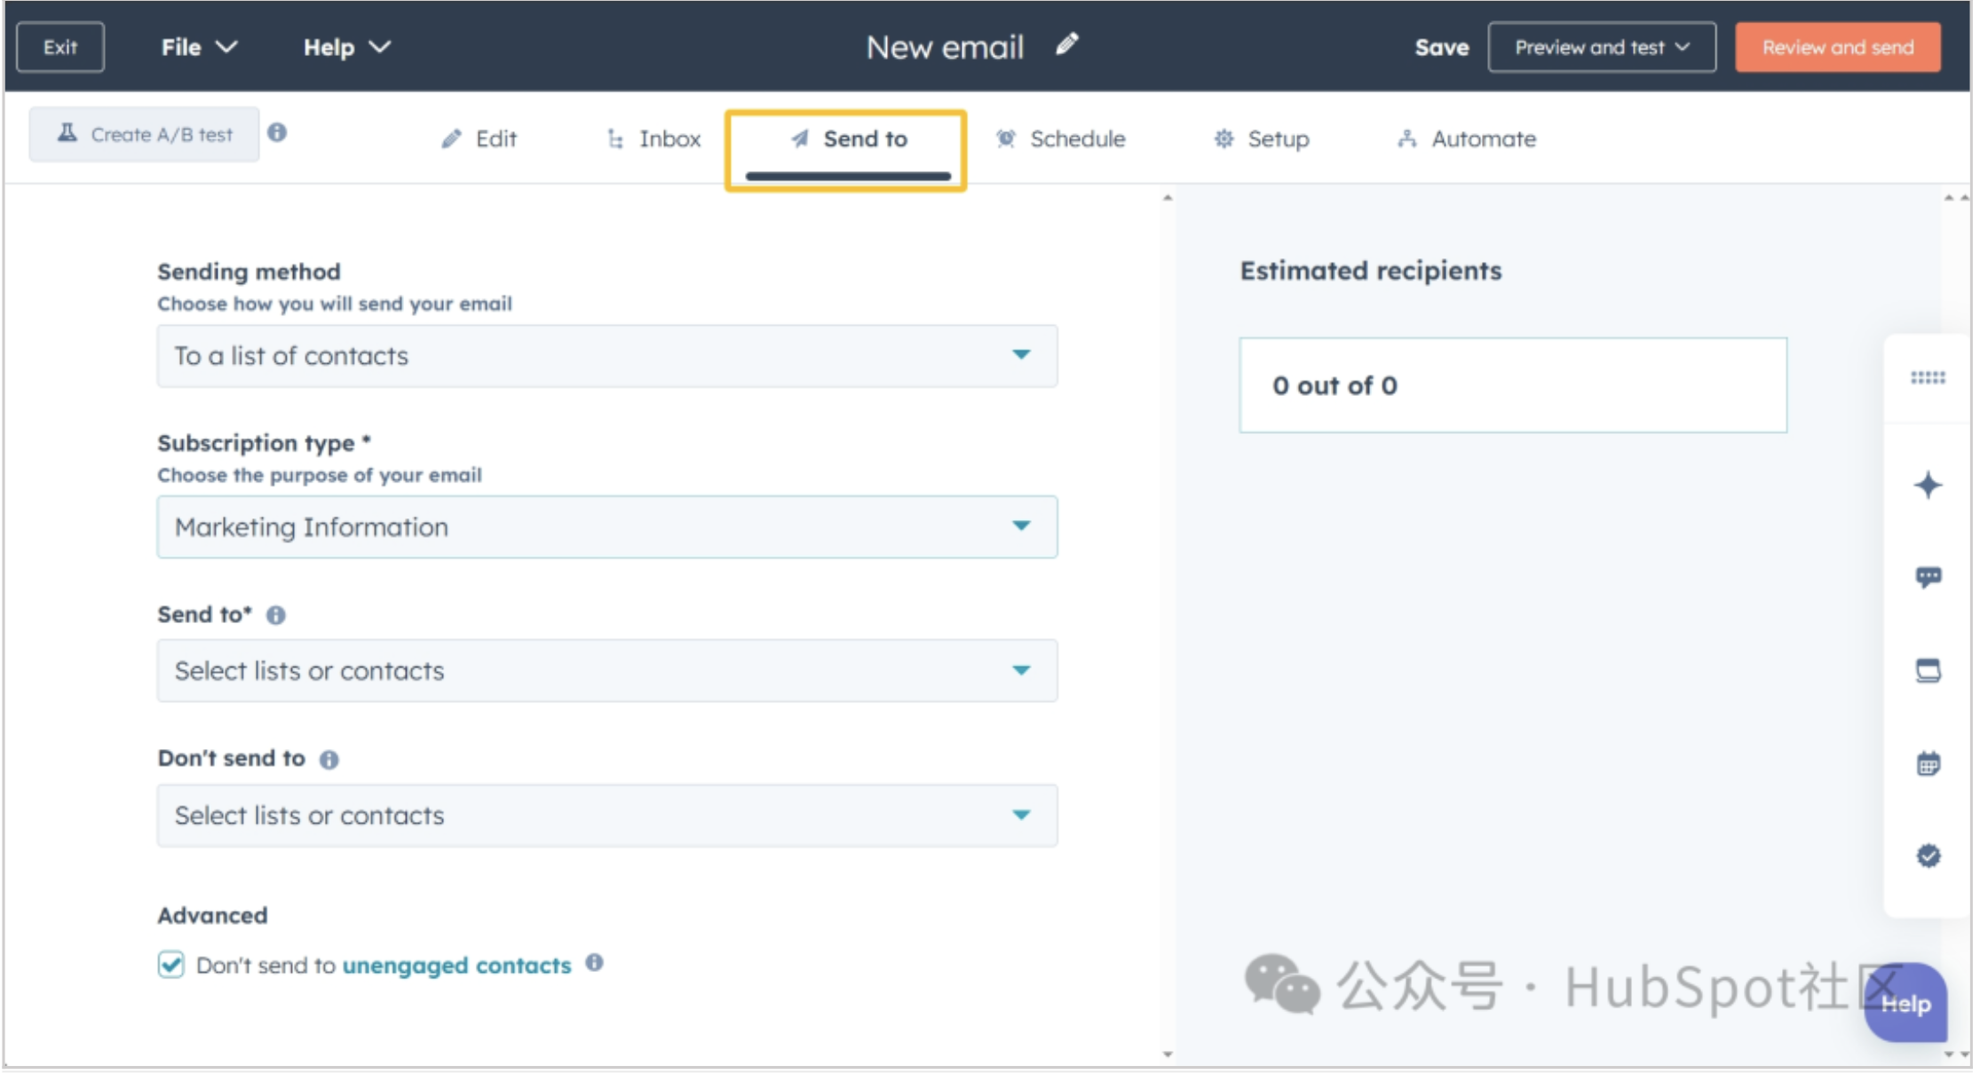Click the pencil icon to rename email
The width and height of the screenshot is (1980, 1074).
(1066, 44)
